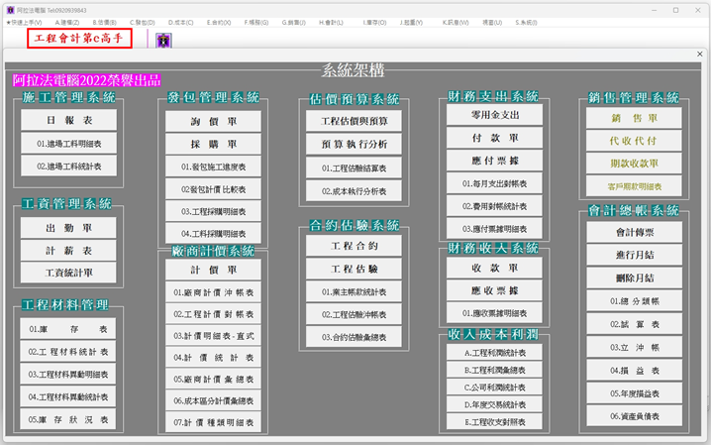Open 零用金支出 petty cash form
This screenshot has height=446, width=712.
[x=494, y=115]
